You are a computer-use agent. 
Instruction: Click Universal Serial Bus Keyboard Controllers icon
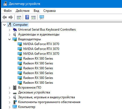point(15,30)
